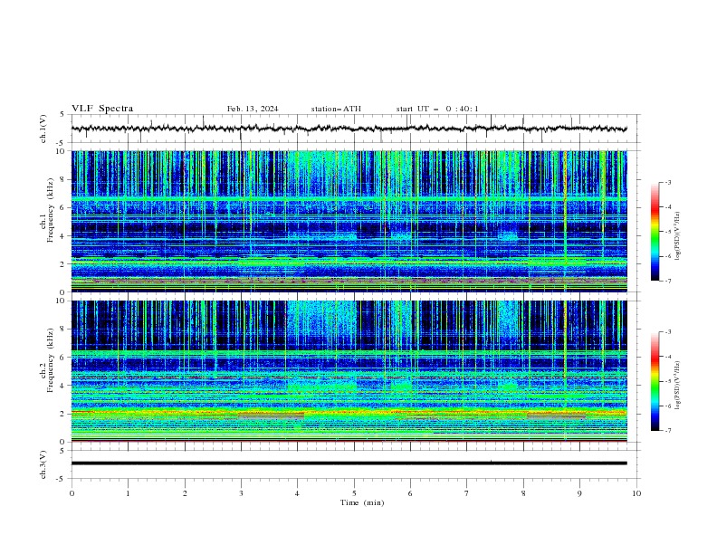Click the "VLF Spectra" title text

(102, 109)
